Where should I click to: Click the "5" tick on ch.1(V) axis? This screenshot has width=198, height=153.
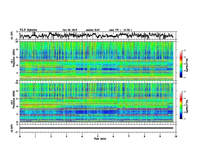tap(17, 32)
